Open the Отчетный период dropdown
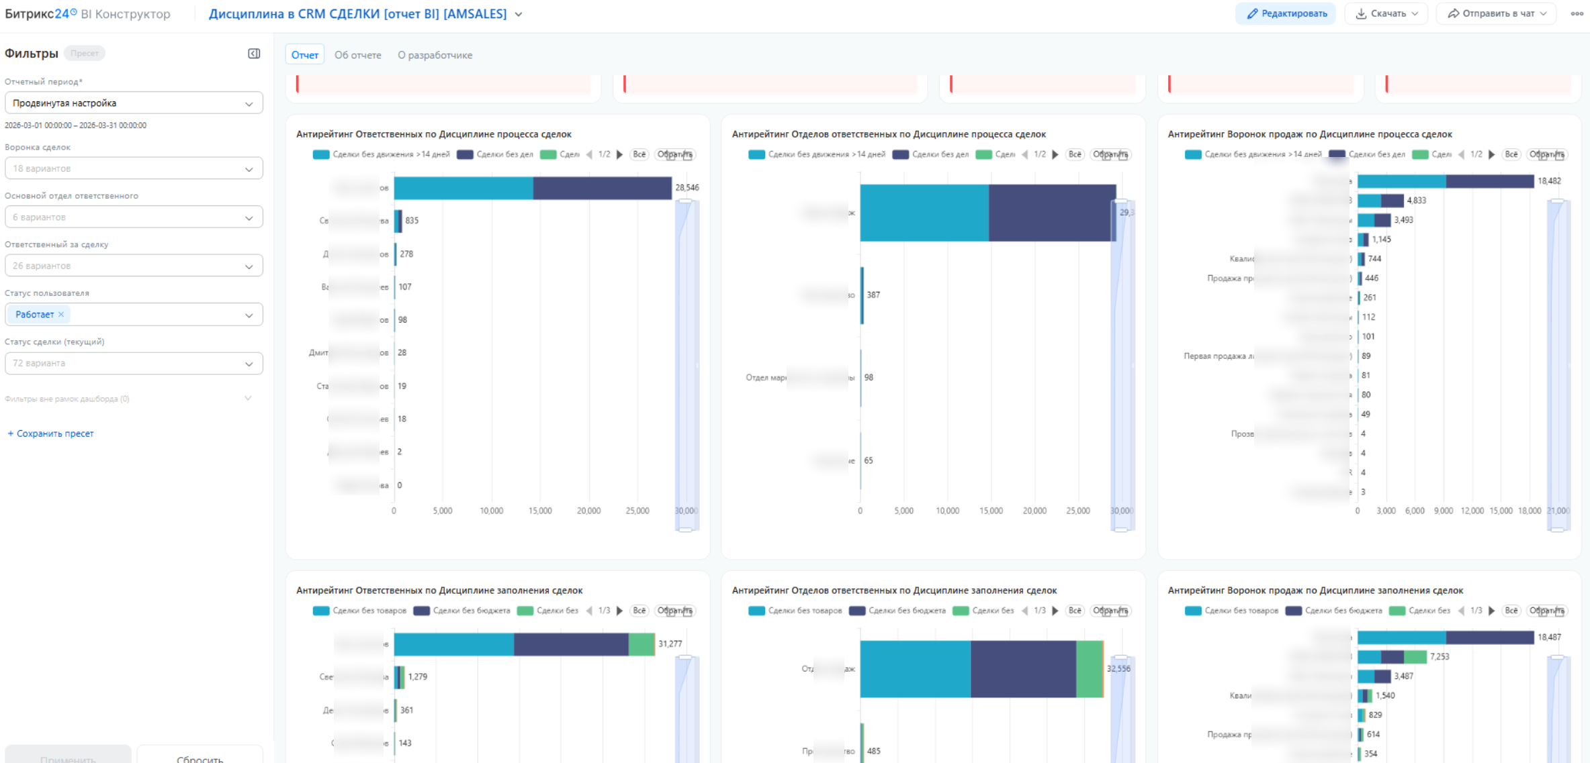The height and width of the screenshot is (763, 1590). pos(133,103)
